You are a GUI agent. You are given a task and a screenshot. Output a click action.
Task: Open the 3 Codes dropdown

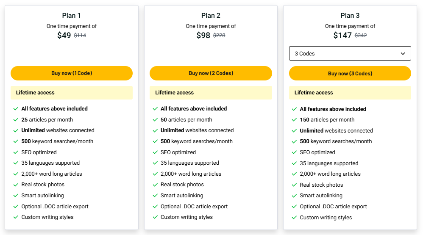click(350, 53)
